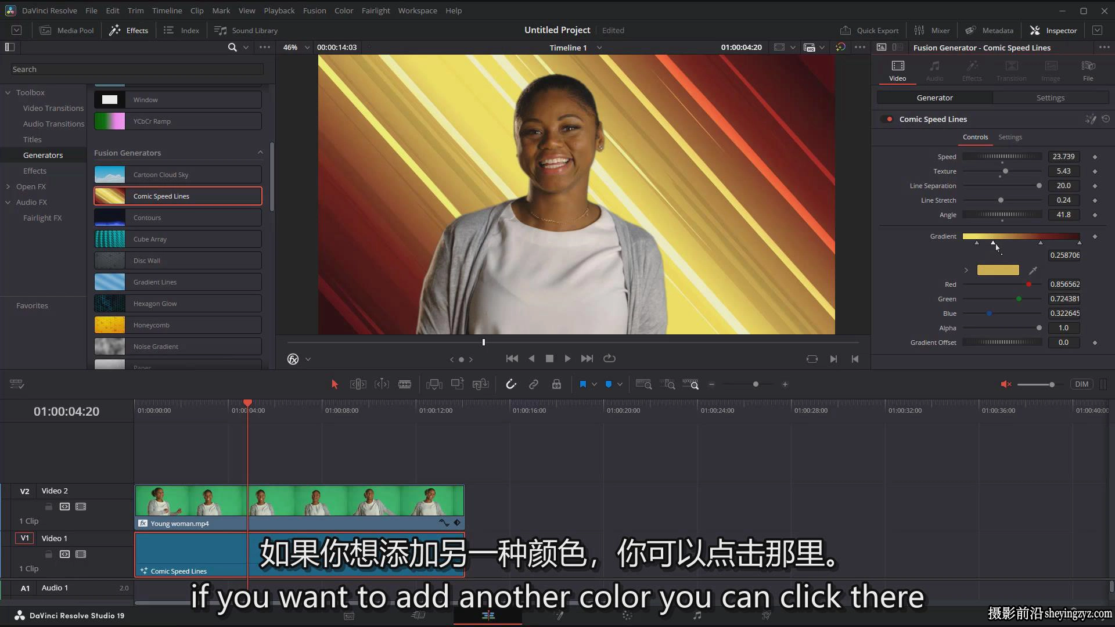Screen dimensions: 1115x627
Task: Unmute audio via red speaker icon
Action: 1006,384
